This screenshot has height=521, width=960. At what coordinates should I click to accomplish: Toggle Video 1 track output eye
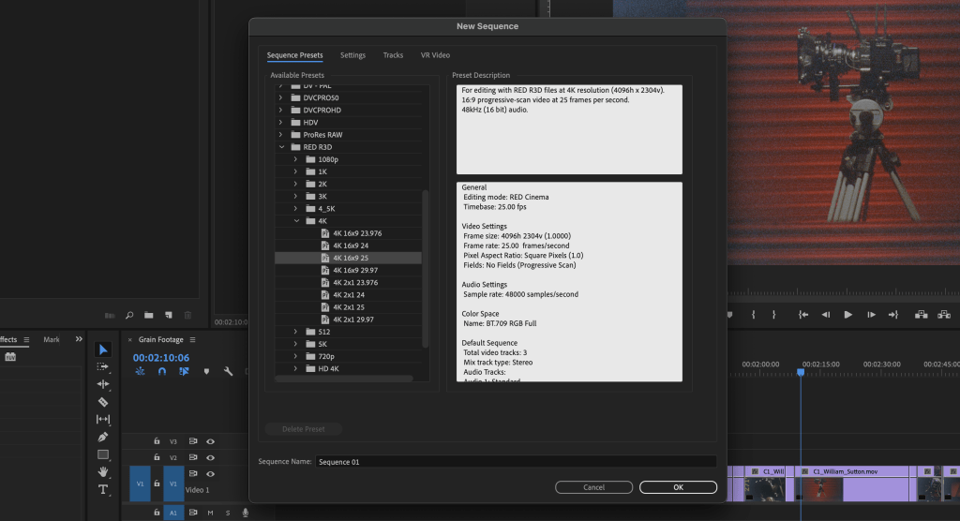coord(210,474)
